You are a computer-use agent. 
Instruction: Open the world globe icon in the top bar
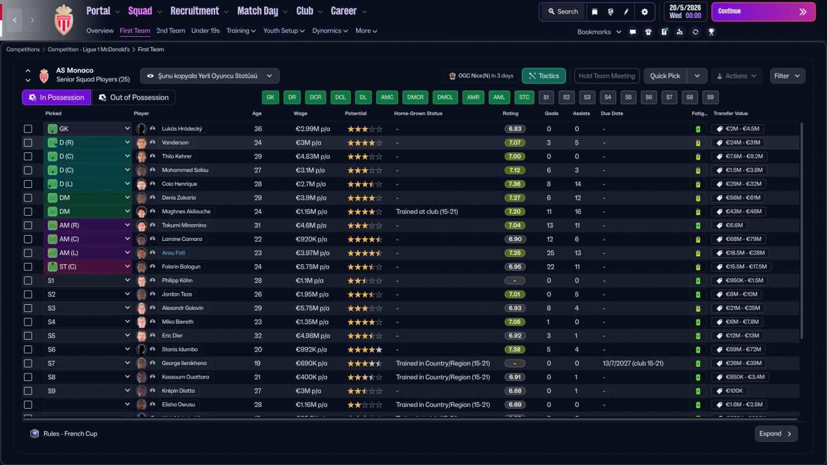[x=611, y=12]
